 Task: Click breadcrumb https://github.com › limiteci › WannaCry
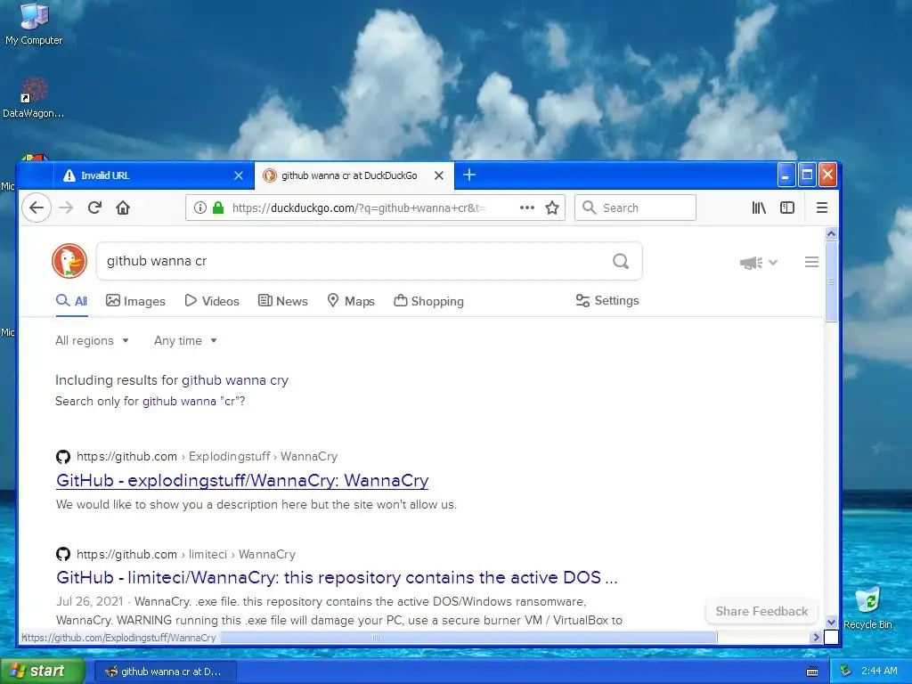[186, 554]
